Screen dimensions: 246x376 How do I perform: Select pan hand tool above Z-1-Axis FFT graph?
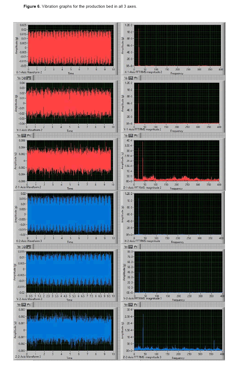point(136,135)
